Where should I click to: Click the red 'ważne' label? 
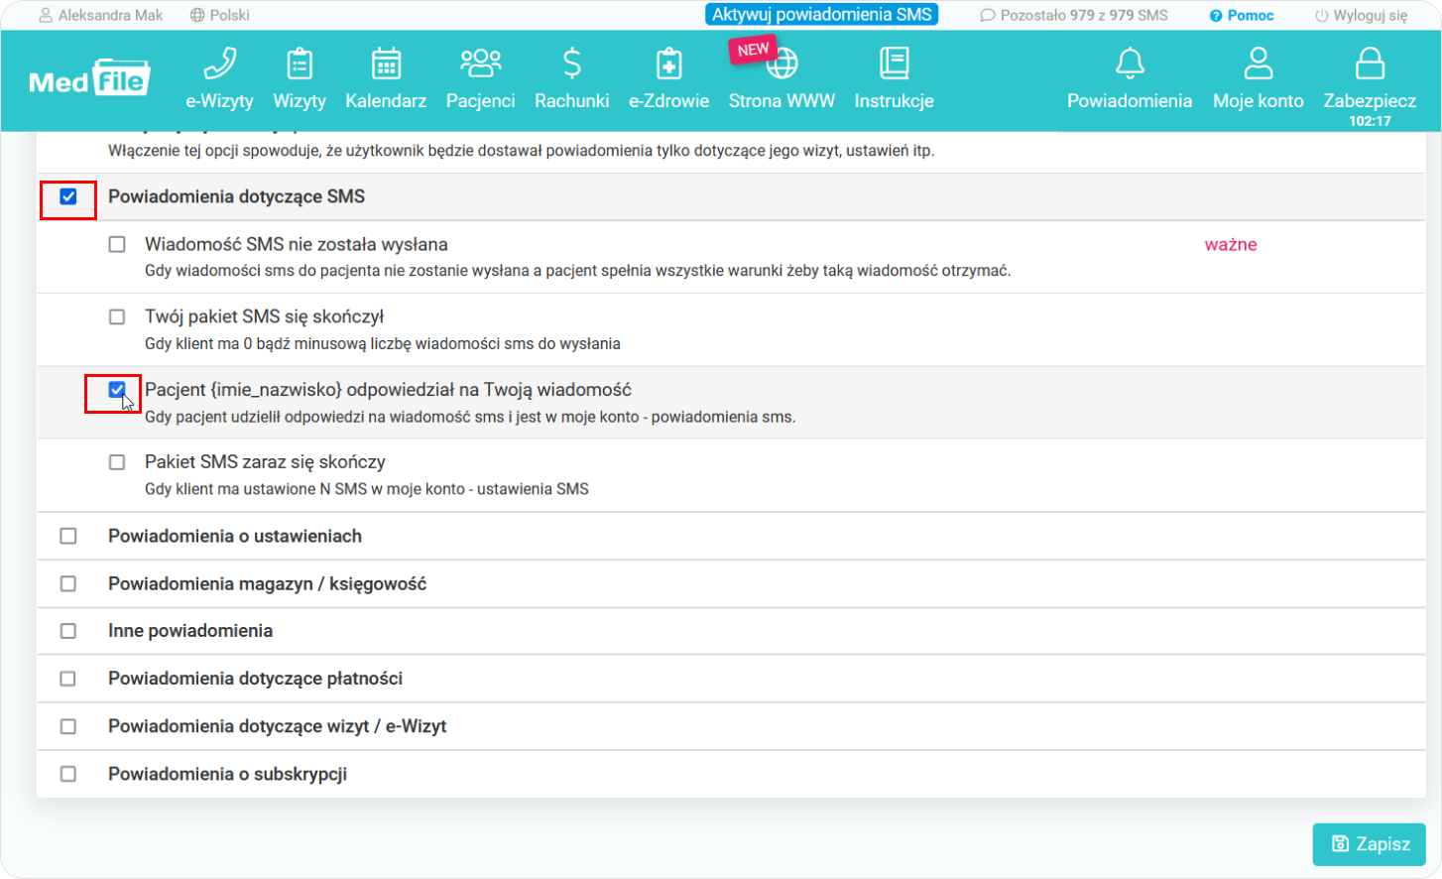[1231, 245]
